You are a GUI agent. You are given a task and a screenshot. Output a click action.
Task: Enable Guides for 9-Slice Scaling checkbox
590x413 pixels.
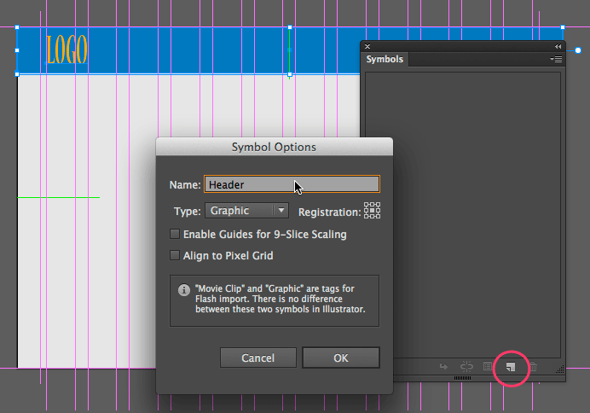pos(176,234)
